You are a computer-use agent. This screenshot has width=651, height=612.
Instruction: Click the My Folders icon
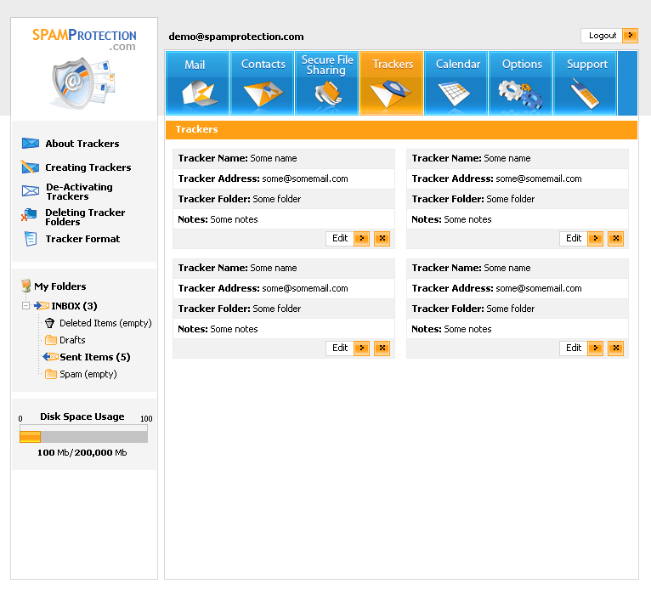point(26,286)
